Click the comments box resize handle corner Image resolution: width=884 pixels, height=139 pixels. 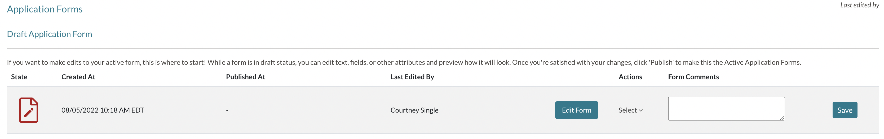click(x=782, y=117)
